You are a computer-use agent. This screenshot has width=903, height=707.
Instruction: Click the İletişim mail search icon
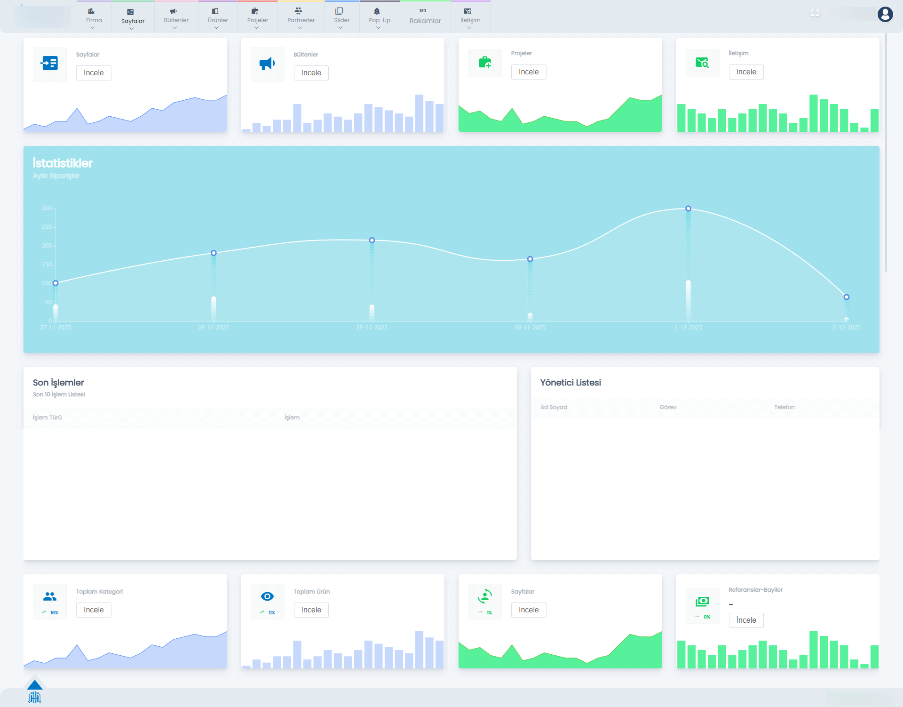[x=702, y=63]
